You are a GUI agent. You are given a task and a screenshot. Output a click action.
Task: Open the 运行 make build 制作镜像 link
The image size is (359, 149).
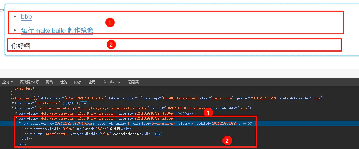(x=57, y=30)
